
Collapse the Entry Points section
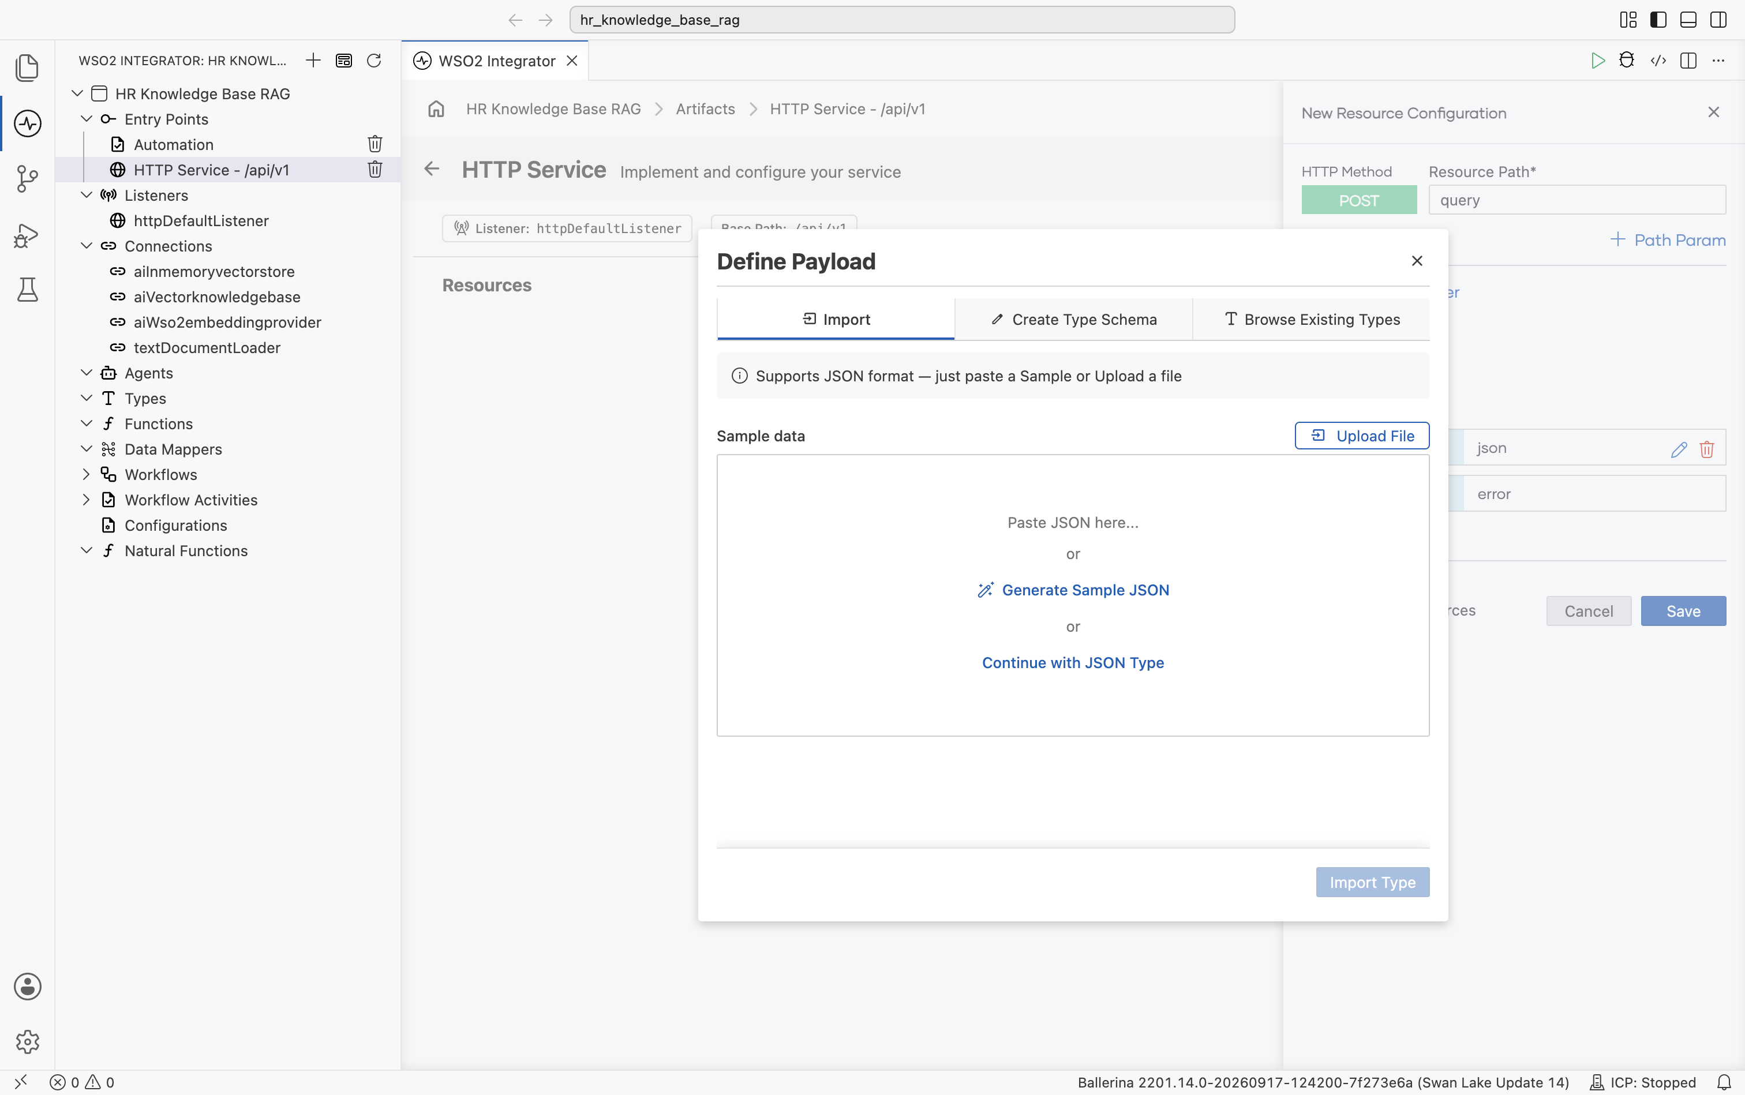click(x=86, y=119)
